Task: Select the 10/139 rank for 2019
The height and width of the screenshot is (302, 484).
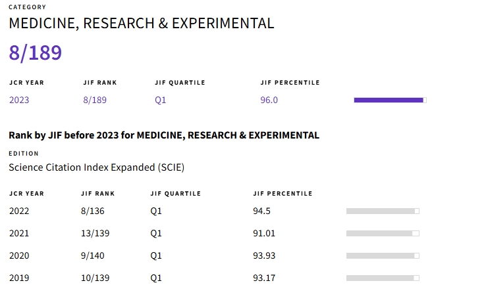Action: [x=95, y=278]
